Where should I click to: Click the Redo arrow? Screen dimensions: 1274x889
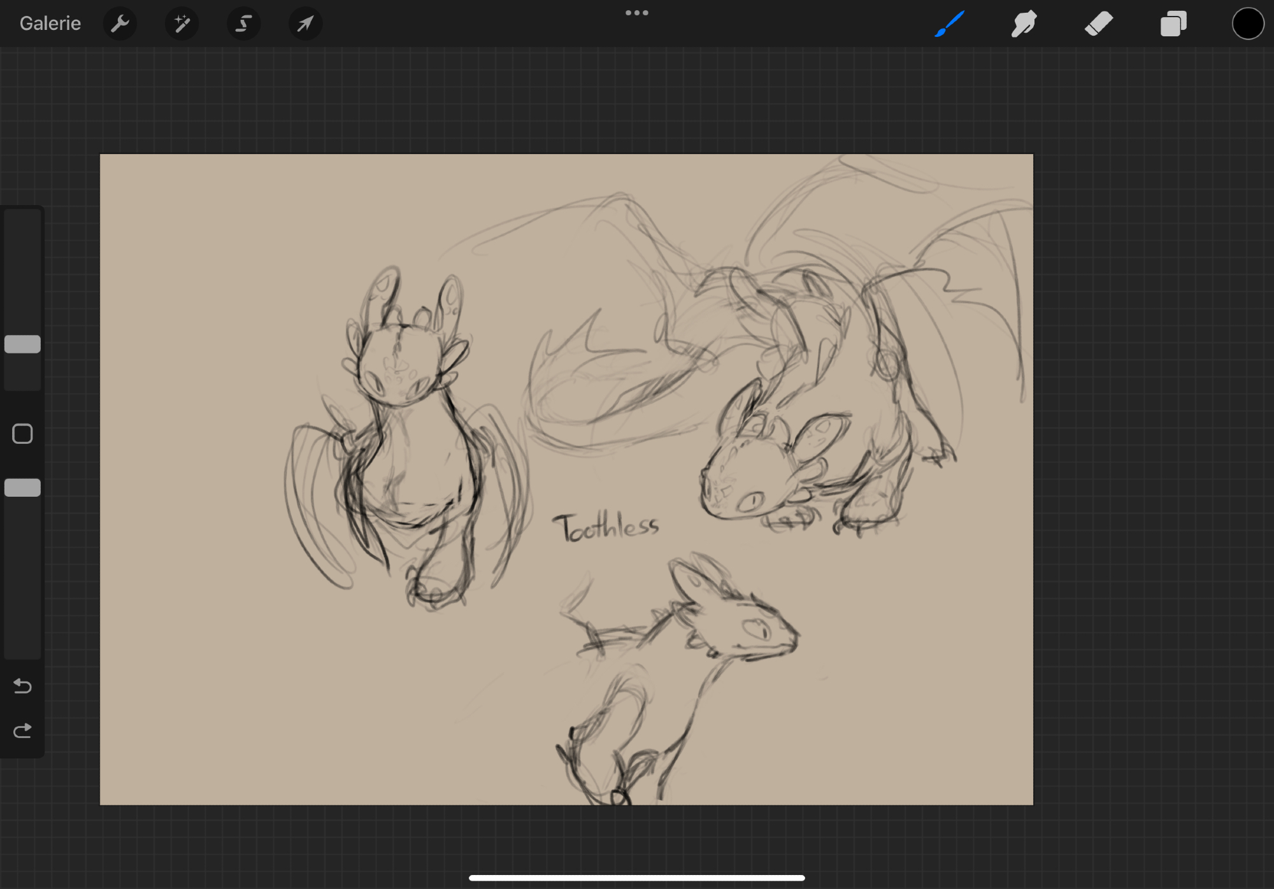(x=22, y=730)
